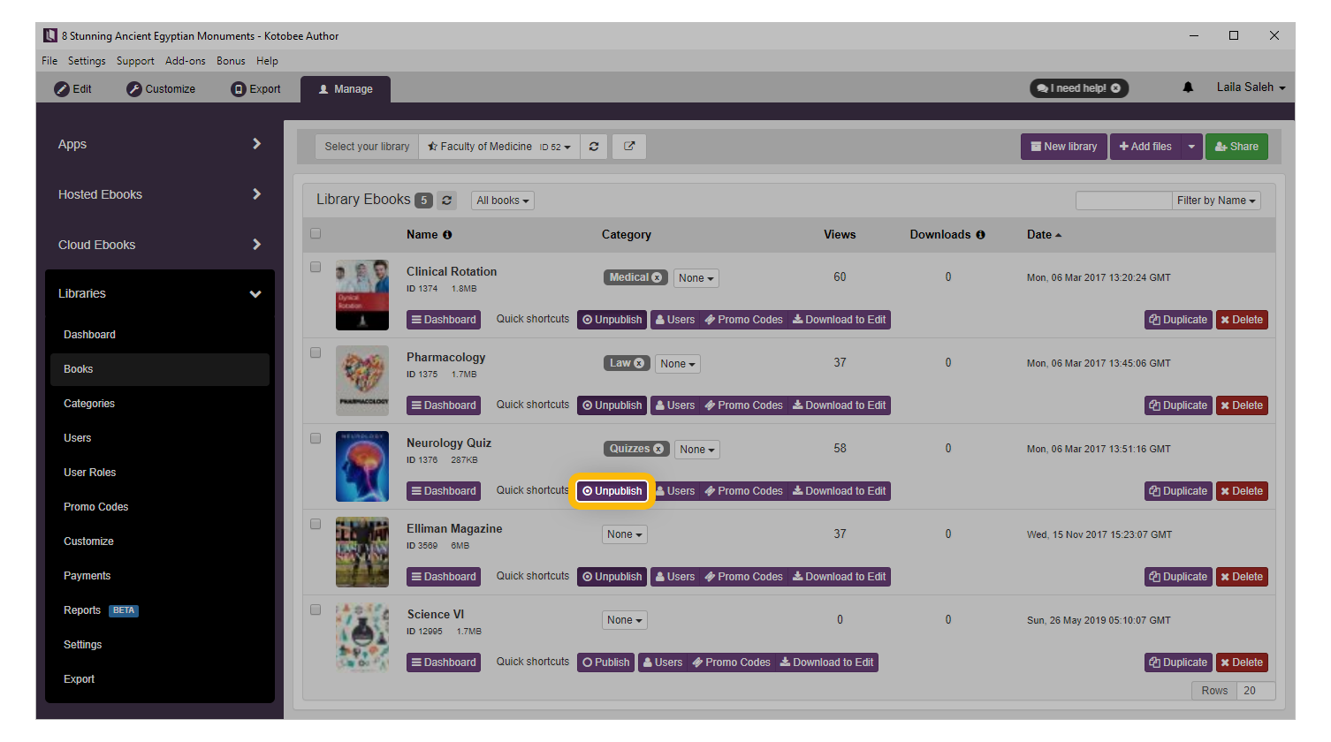Open the Filter by Name dropdown

(1216, 201)
